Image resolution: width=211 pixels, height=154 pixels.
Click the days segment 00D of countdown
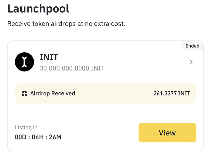[21, 137]
